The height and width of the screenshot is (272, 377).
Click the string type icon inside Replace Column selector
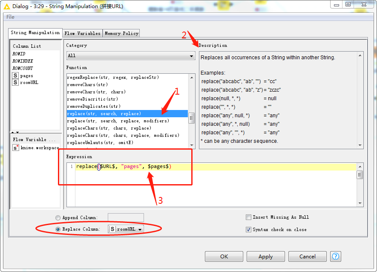click(112, 229)
